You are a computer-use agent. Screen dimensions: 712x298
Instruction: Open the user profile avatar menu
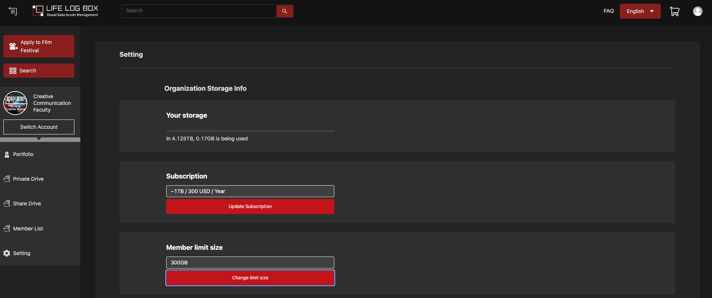click(697, 11)
